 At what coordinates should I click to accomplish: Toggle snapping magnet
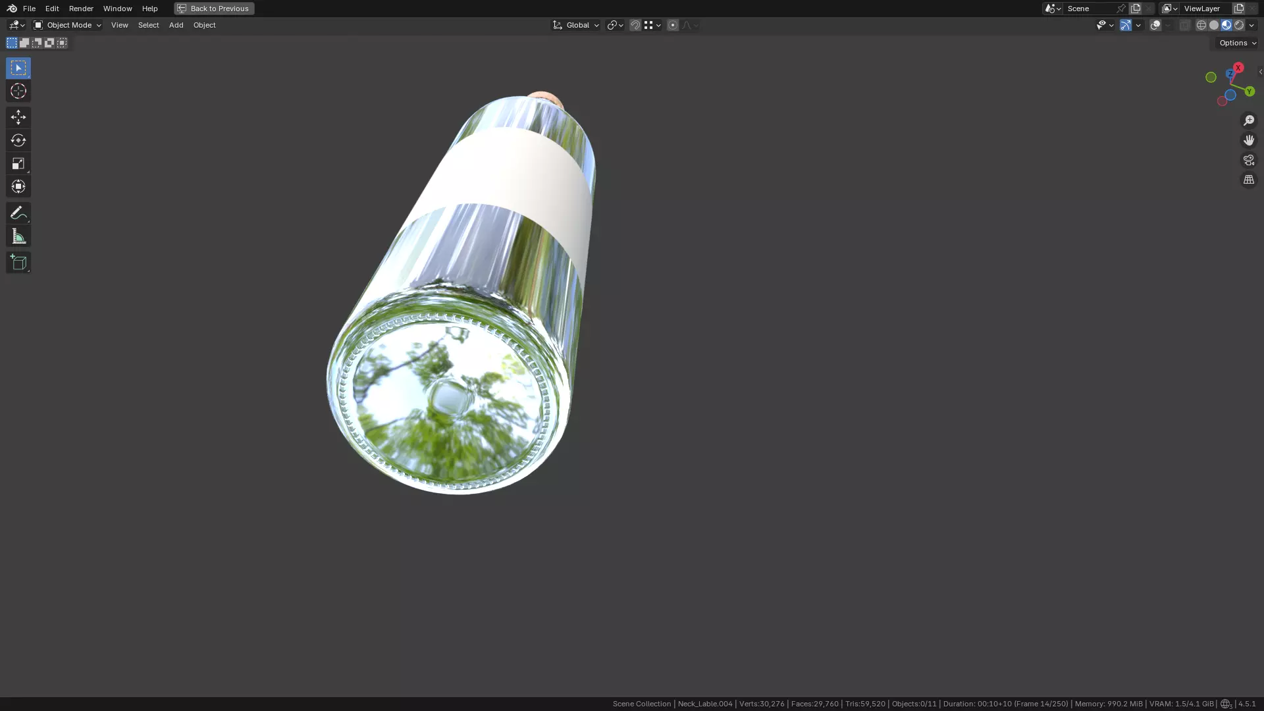(635, 25)
